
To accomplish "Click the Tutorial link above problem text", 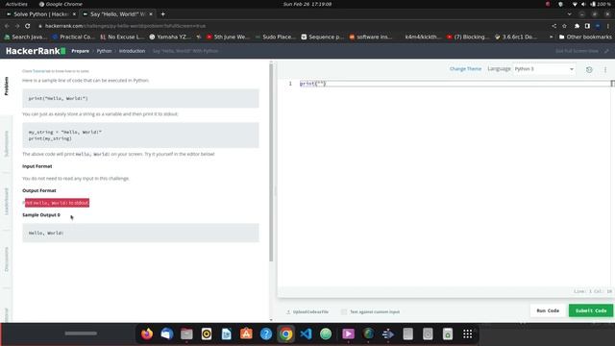I will point(38,71).
